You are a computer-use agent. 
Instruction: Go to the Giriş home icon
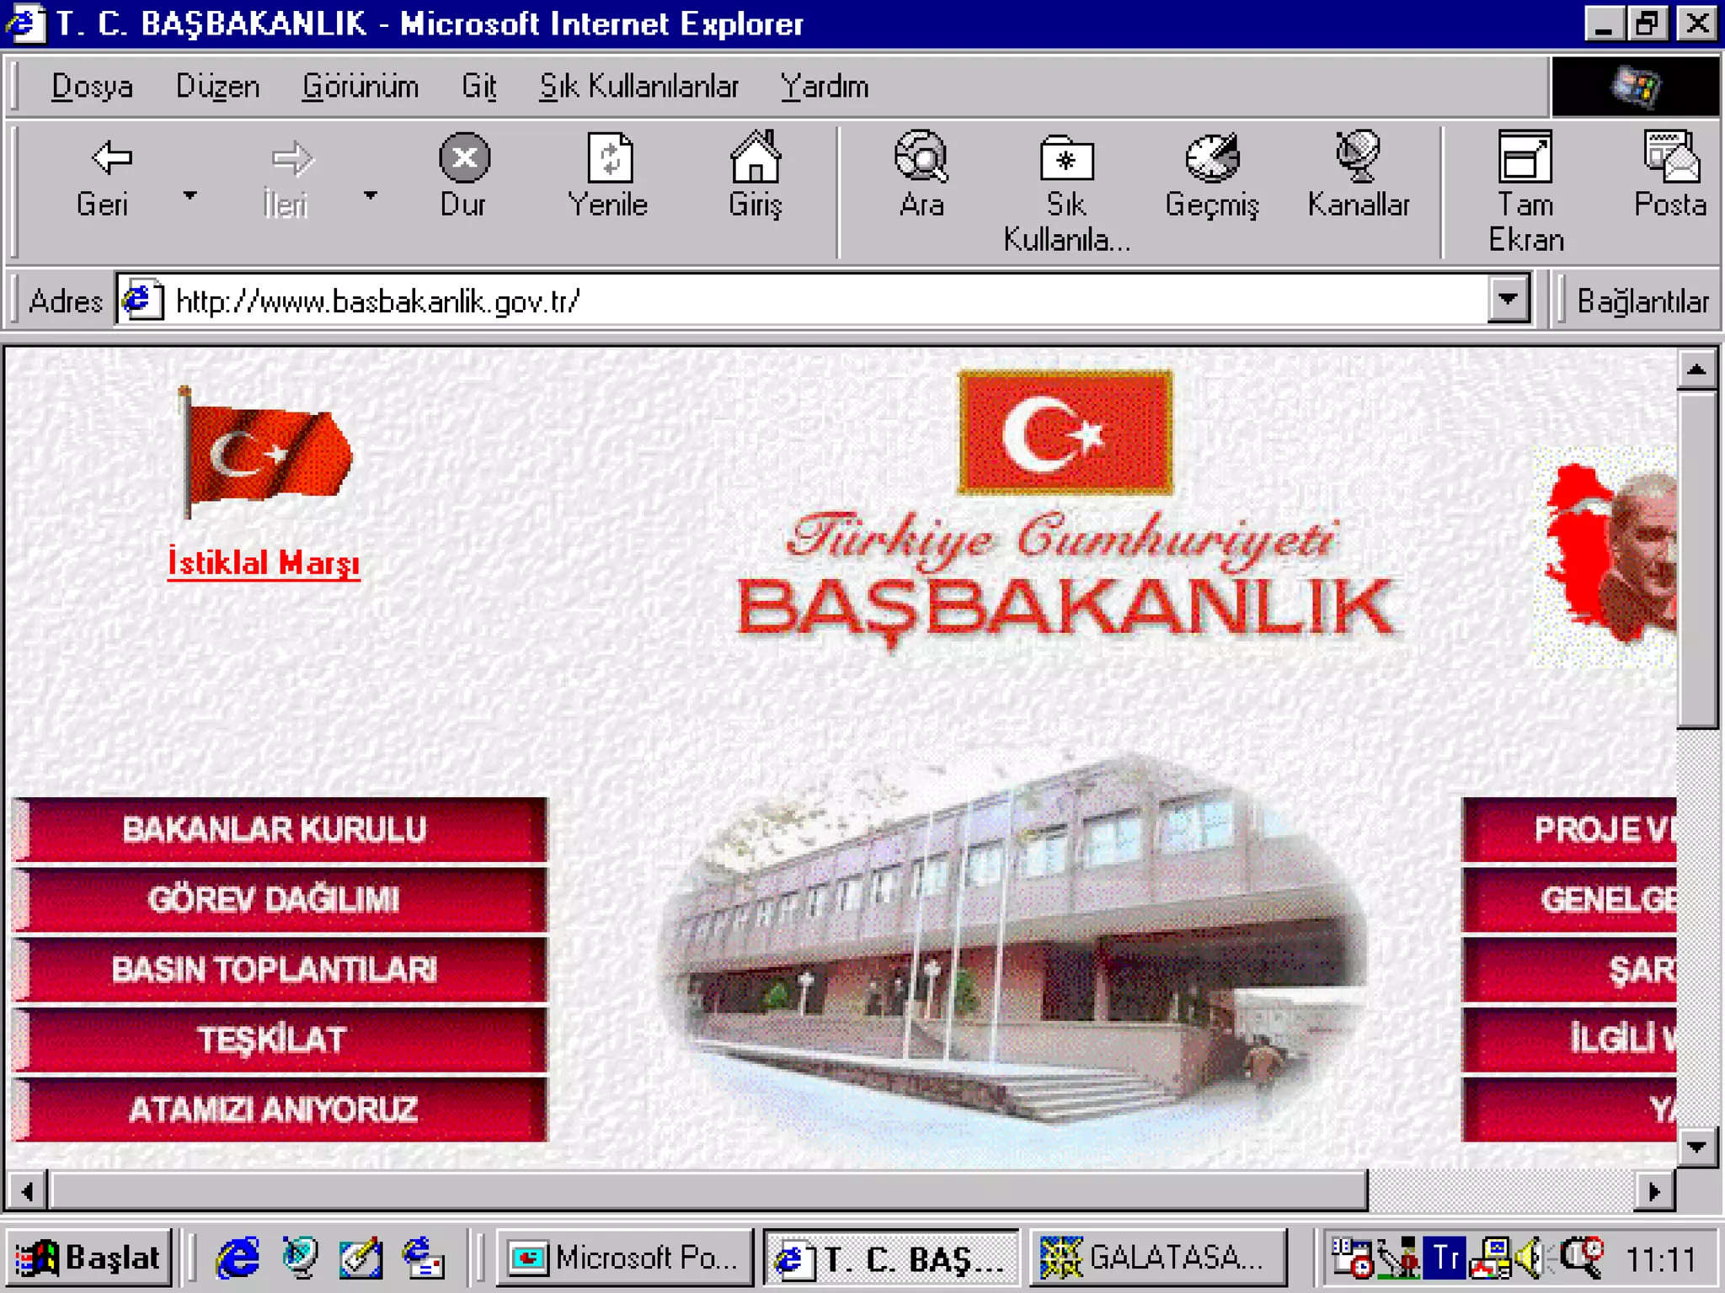point(755,158)
